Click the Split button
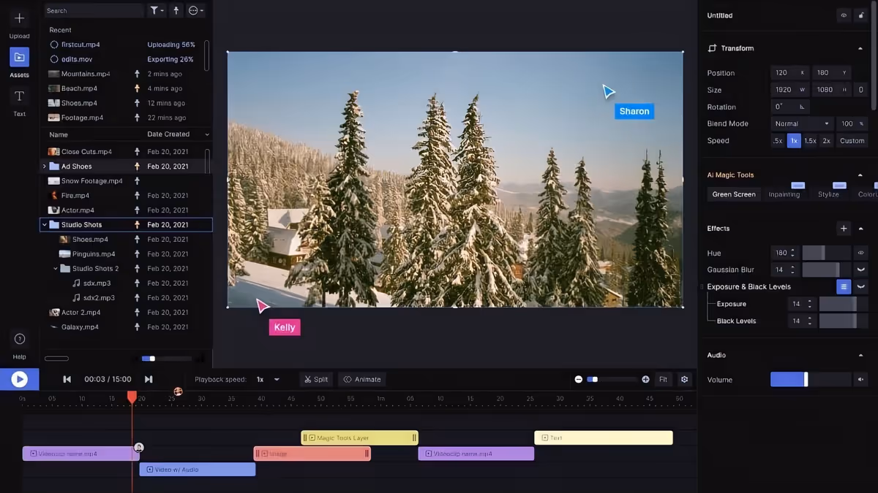The image size is (878, 493). tap(316, 379)
